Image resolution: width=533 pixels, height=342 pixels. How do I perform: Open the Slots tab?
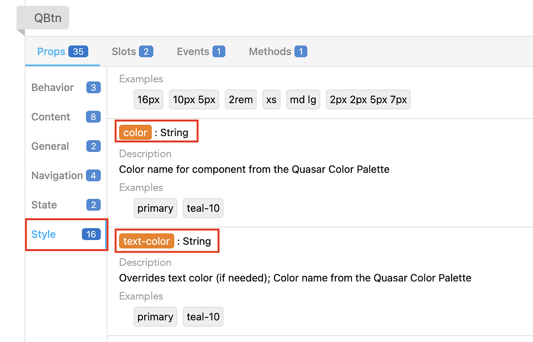click(x=132, y=52)
